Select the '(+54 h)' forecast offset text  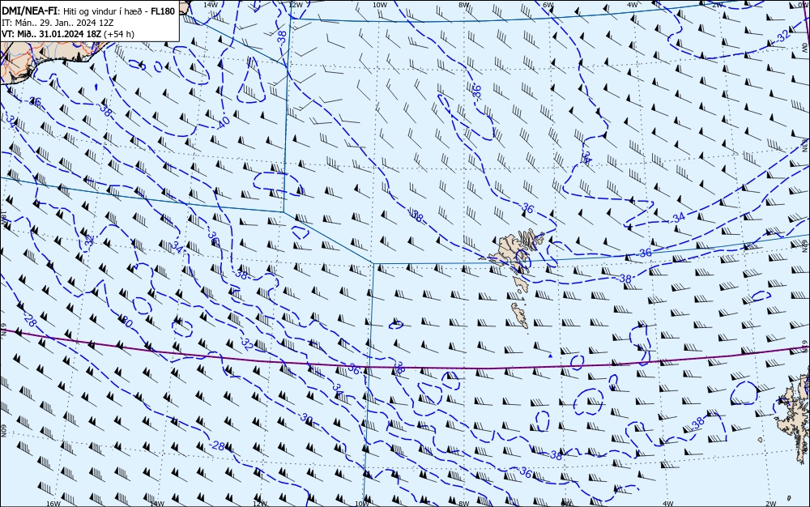pos(119,34)
